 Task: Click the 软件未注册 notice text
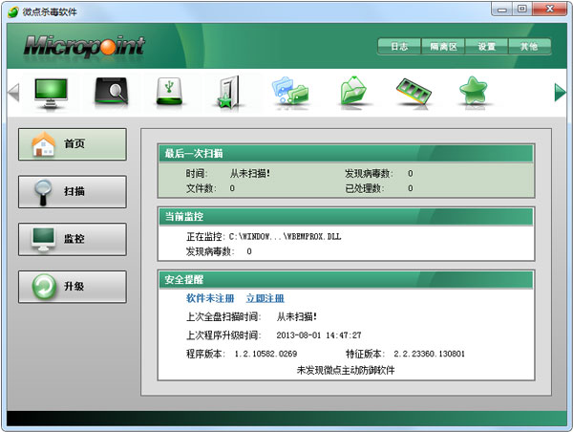click(210, 298)
